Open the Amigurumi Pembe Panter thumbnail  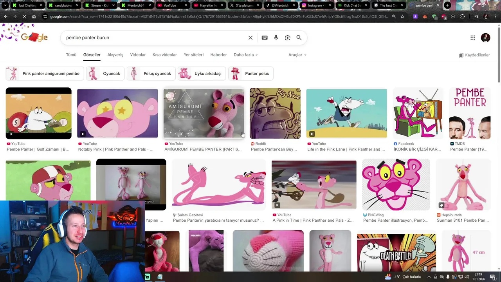(x=204, y=114)
